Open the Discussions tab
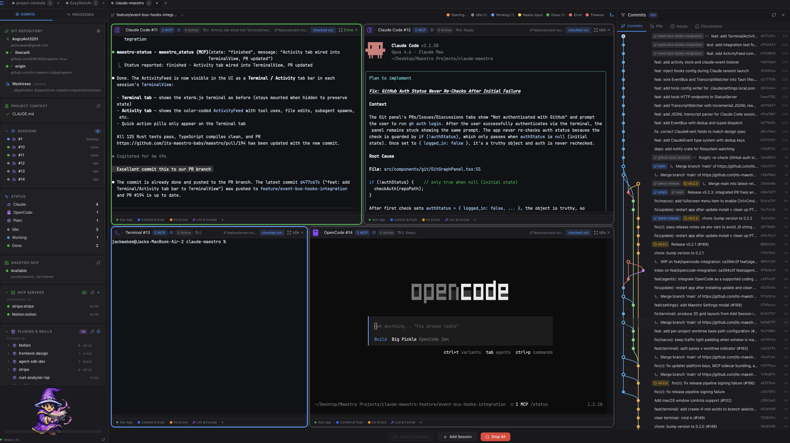 click(709, 26)
